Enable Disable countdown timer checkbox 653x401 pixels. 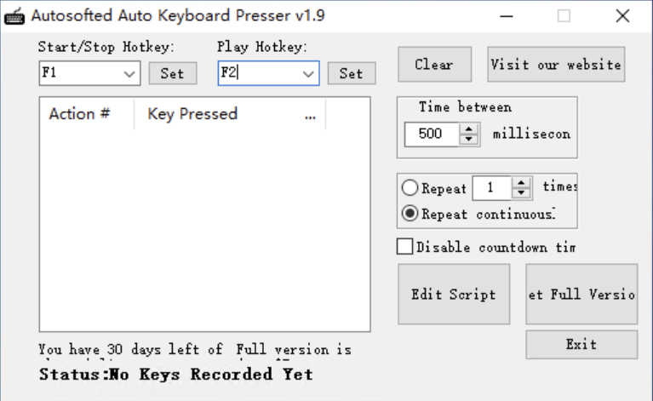coord(405,247)
